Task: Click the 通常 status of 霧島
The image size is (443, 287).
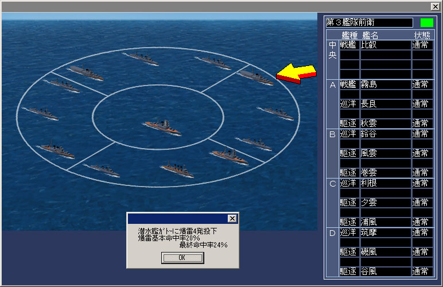Action: click(x=422, y=84)
